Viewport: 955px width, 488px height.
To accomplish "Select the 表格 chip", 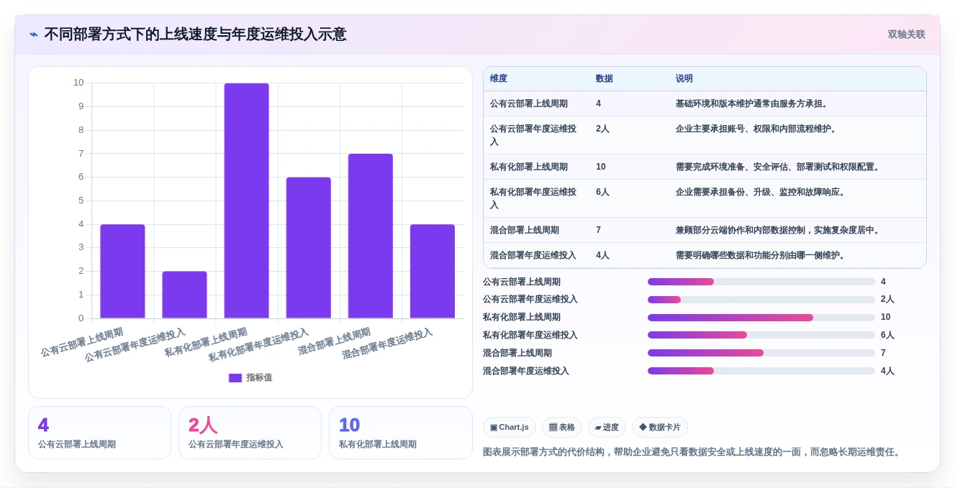I will pyautogui.click(x=562, y=428).
